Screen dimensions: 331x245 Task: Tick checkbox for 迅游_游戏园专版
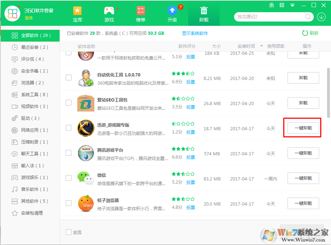click(x=69, y=128)
